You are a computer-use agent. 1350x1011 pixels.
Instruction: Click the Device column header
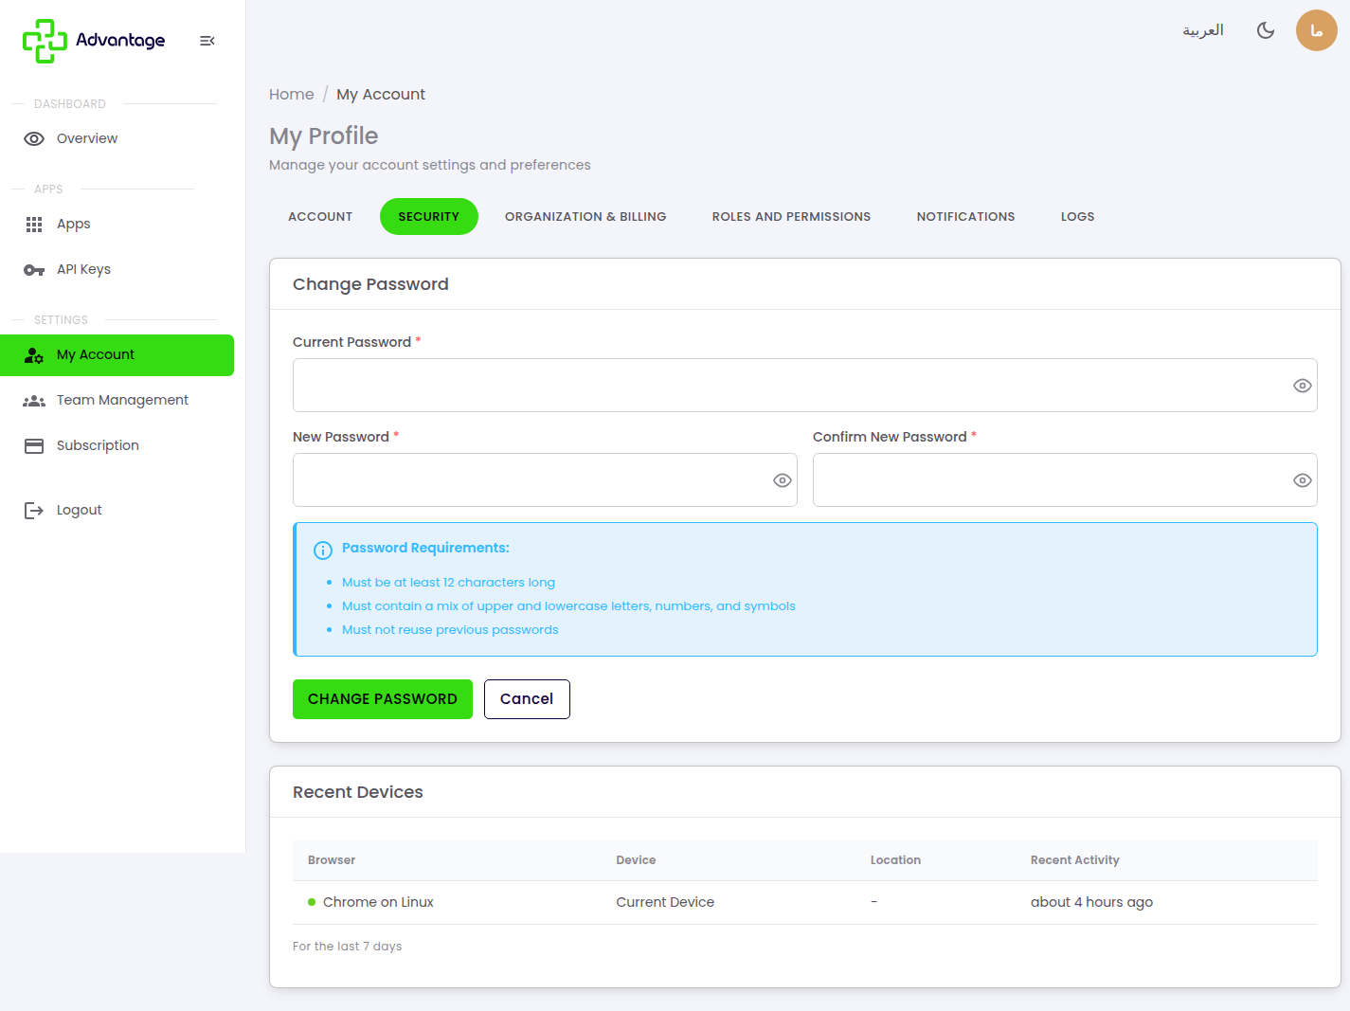pyautogui.click(x=636, y=860)
